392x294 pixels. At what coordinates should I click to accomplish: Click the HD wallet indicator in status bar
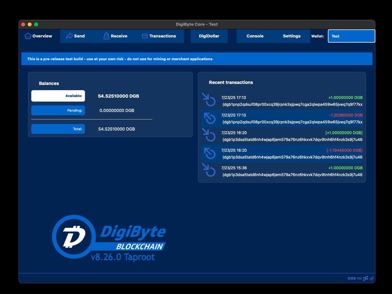pyautogui.click(x=359, y=278)
